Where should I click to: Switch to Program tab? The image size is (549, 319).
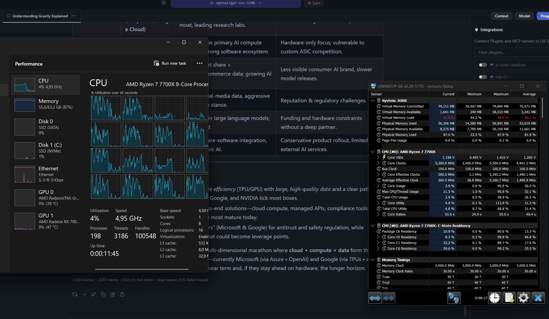click(544, 16)
